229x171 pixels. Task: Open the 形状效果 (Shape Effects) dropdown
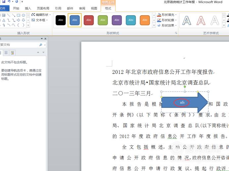coord(167,25)
